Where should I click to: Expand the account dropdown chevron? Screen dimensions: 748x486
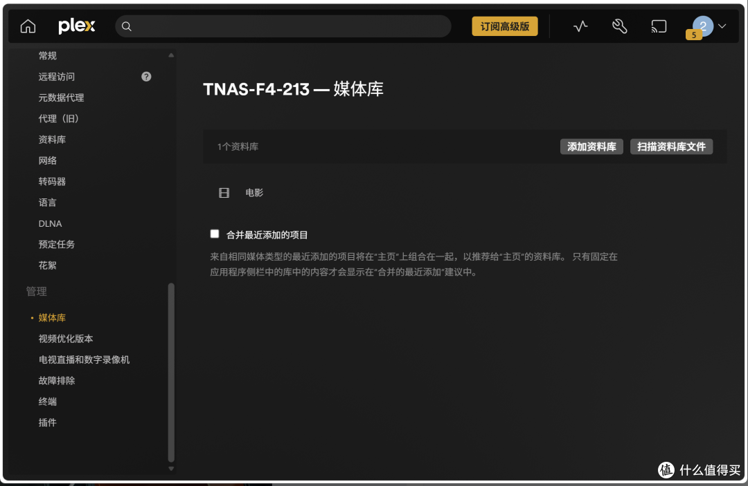(722, 27)
